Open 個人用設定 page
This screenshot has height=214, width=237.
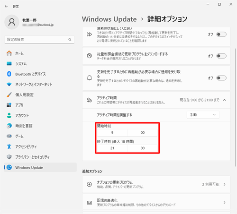tap(40, 94)
